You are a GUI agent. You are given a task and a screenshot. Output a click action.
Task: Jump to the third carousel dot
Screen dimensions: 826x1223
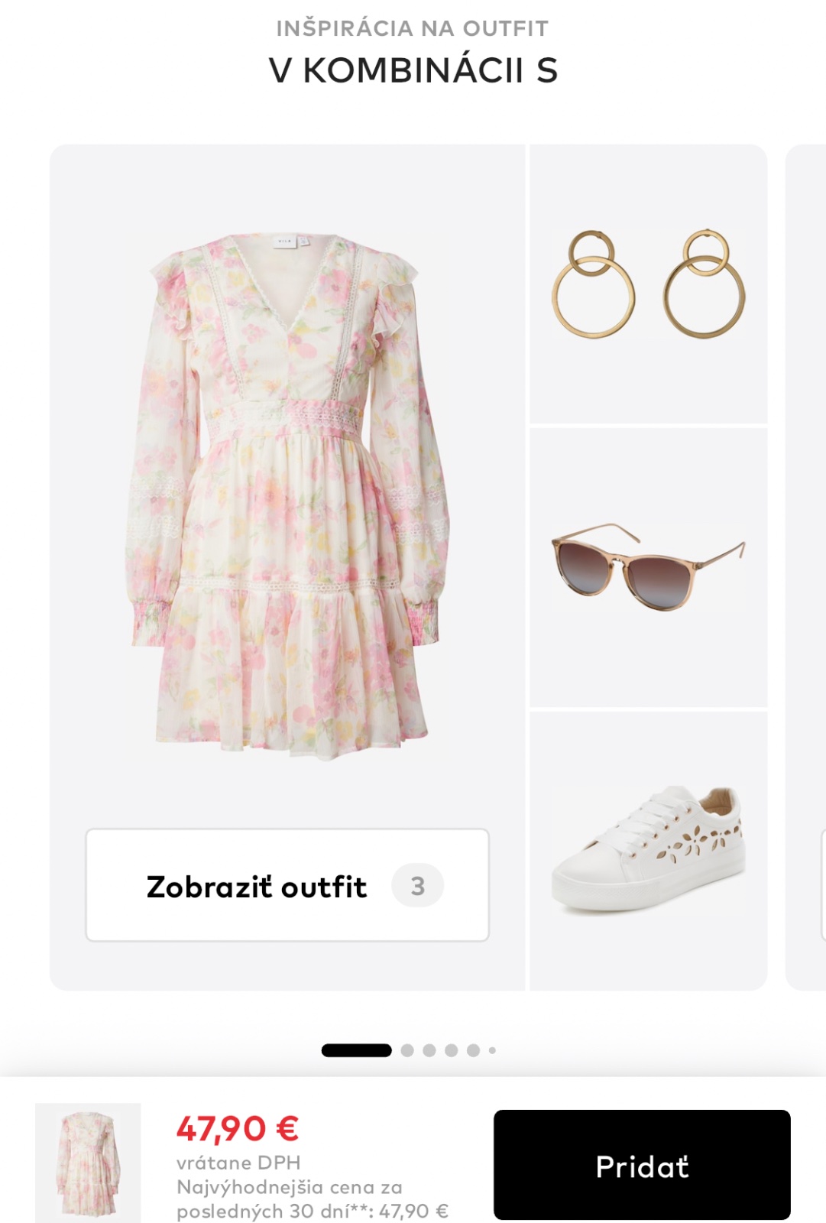click(x=429, y=1050)
